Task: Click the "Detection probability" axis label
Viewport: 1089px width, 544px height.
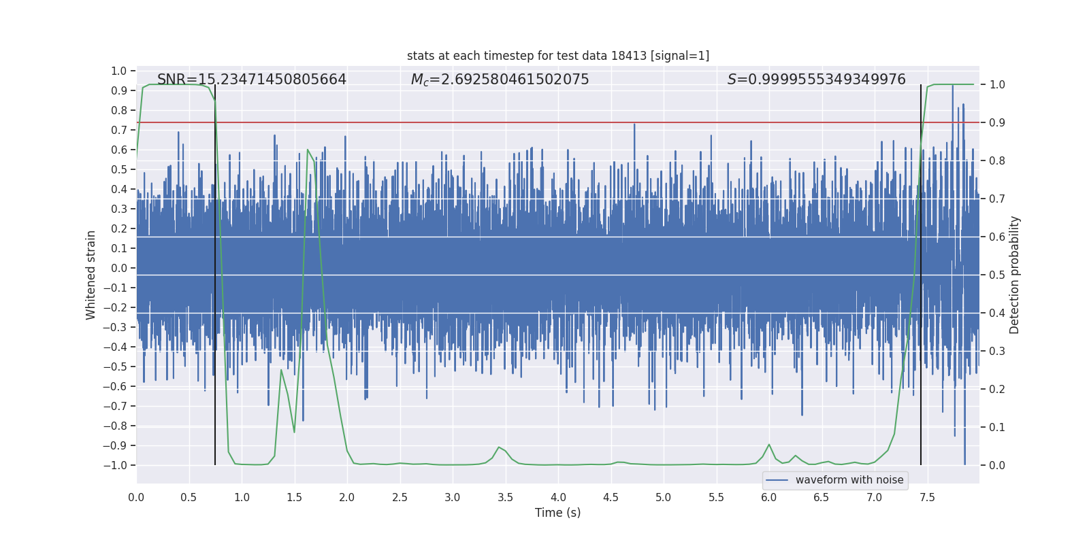Action: click(x=1015, y=275)
